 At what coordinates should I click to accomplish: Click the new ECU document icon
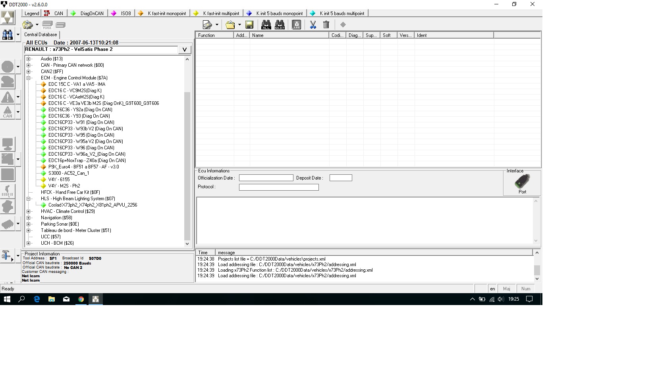(207, 25)
